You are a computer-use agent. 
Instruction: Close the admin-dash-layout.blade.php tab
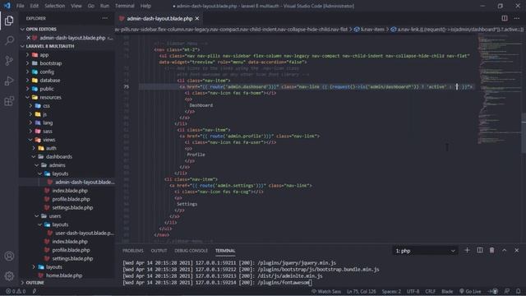(197, 18)
